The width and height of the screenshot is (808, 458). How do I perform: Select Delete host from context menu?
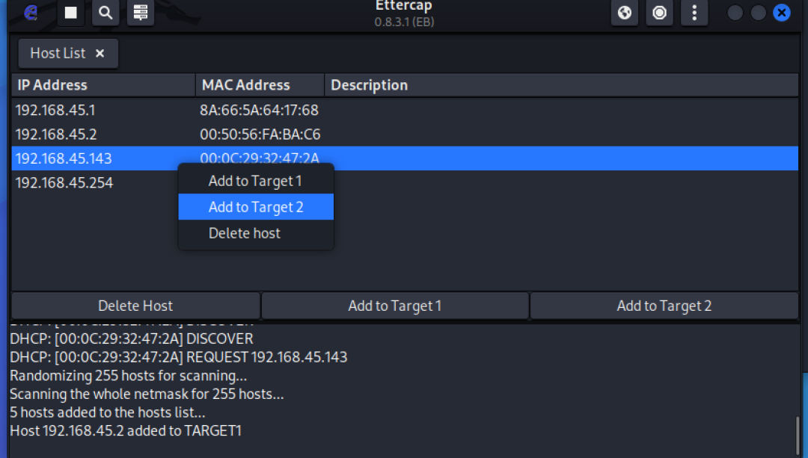pos(245,233)
